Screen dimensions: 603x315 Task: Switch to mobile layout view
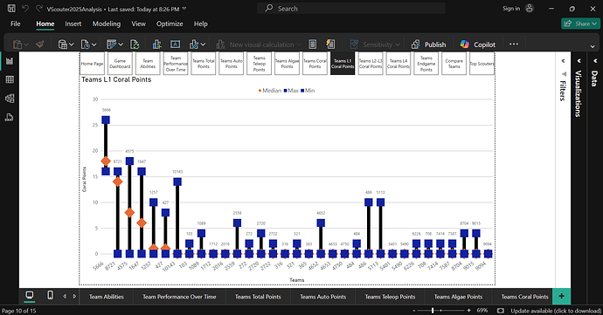(50, 296)
